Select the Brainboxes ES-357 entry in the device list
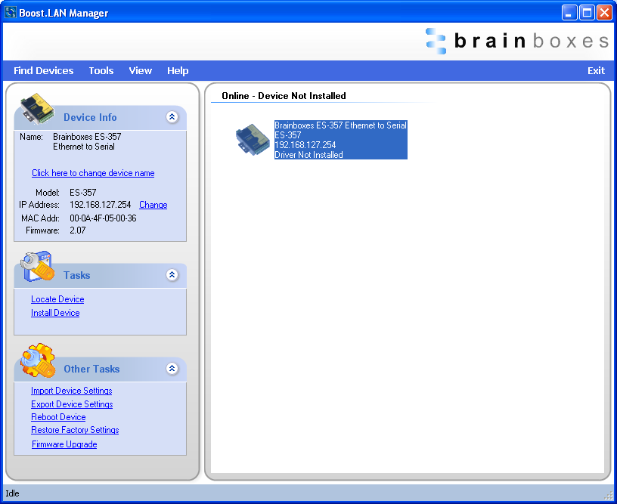 coord(340,139)
